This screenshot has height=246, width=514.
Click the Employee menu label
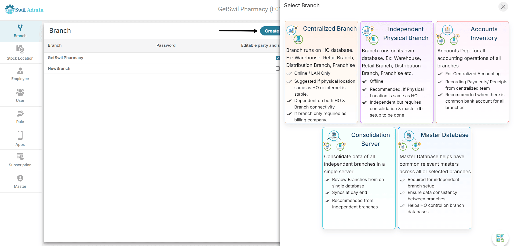(20, 79)
